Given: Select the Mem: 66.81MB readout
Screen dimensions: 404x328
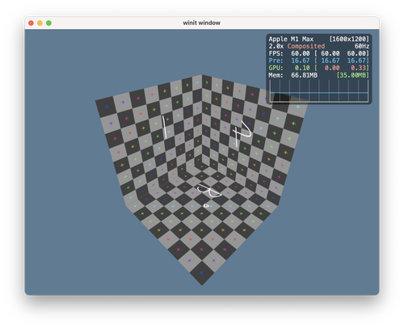Looking at the screenshot, I should coord(292,75).
